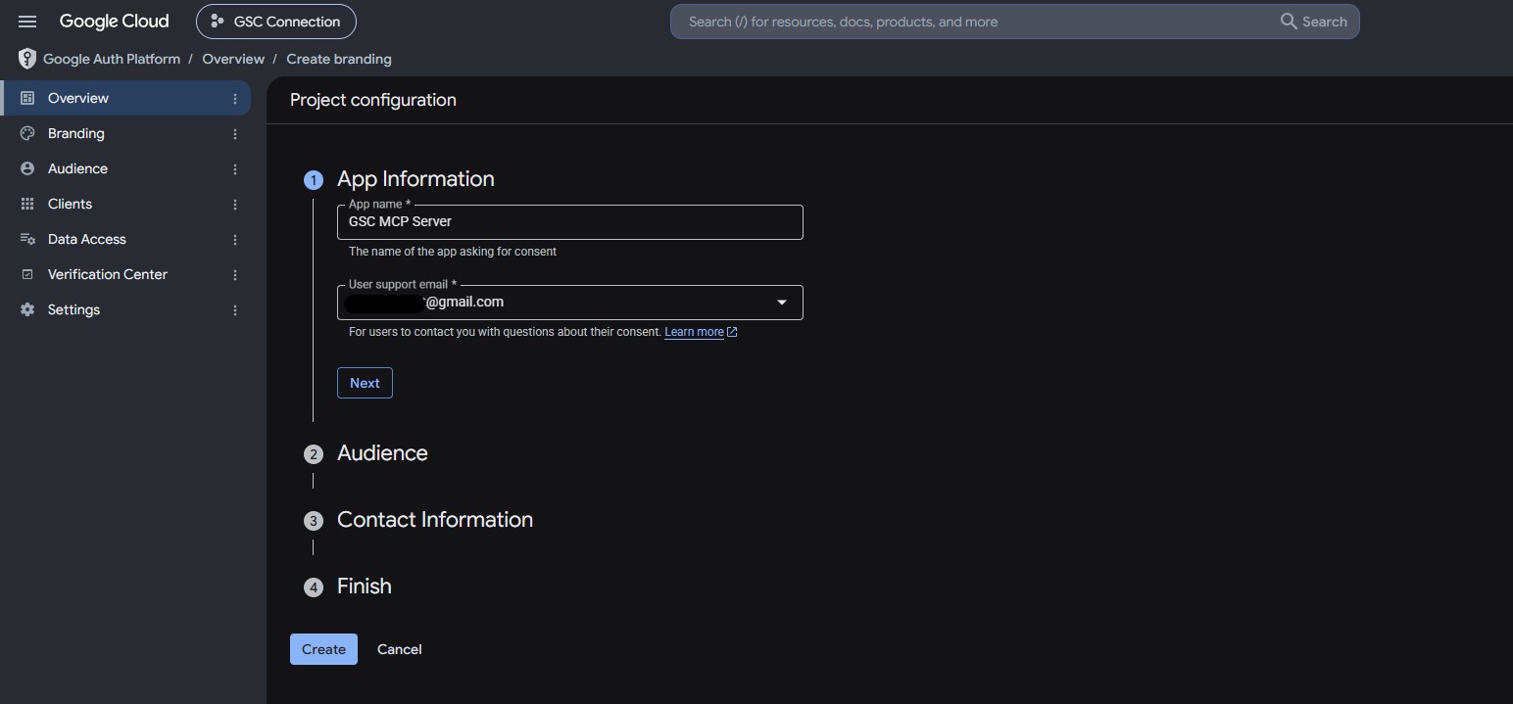
Task: Open the GSC Connection project picker
Action: 276,22
